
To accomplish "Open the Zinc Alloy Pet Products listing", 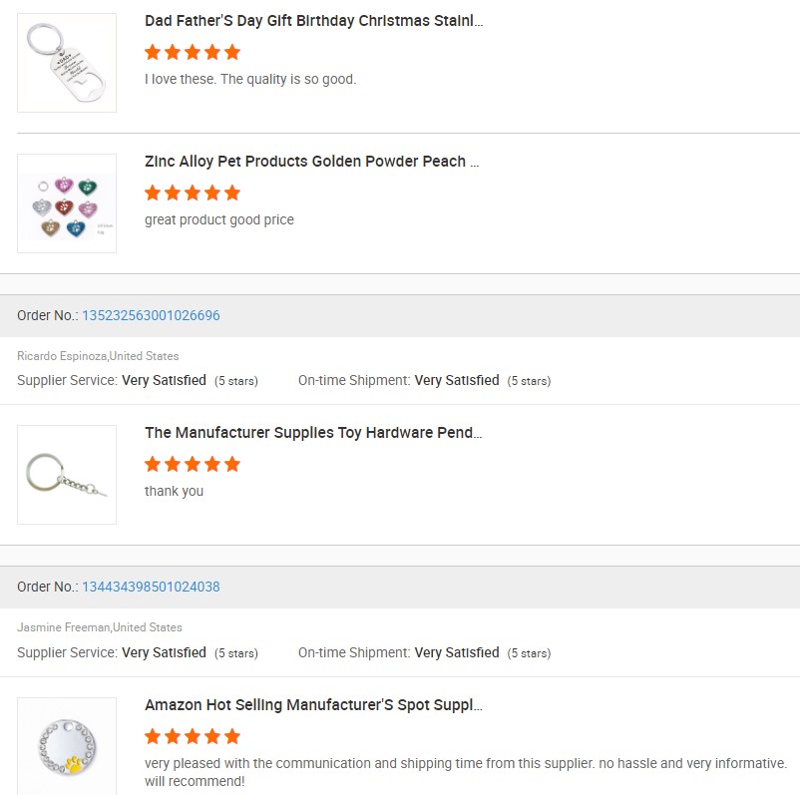I will (311, 162).
